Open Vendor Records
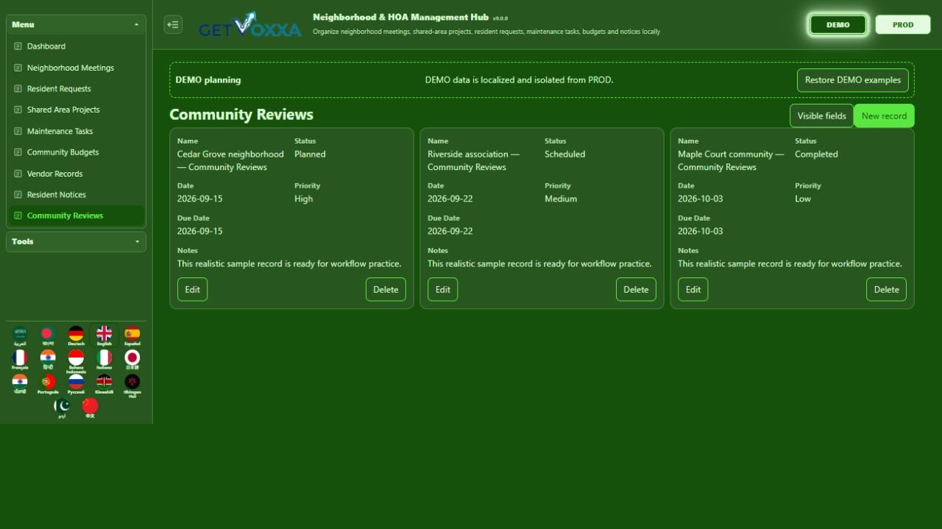This screenshot has width=942, height=529. click(x=77, y=174)
